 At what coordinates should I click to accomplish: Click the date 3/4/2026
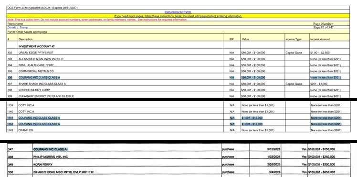coord(274,172)
